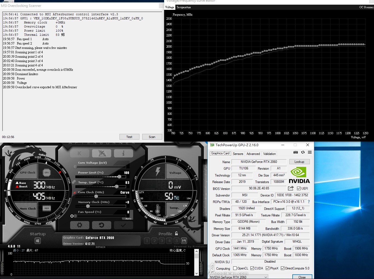Click Bus Interface question mark icon
374x279 pixels.
pos(309,202)
